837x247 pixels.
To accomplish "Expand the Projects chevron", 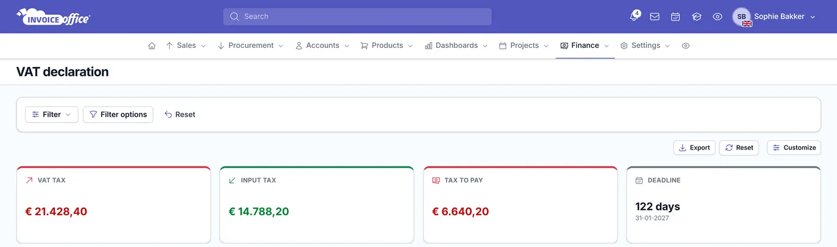I will click(546, 45).
